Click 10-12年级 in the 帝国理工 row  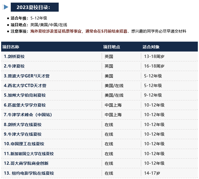[x=154, y=144]
